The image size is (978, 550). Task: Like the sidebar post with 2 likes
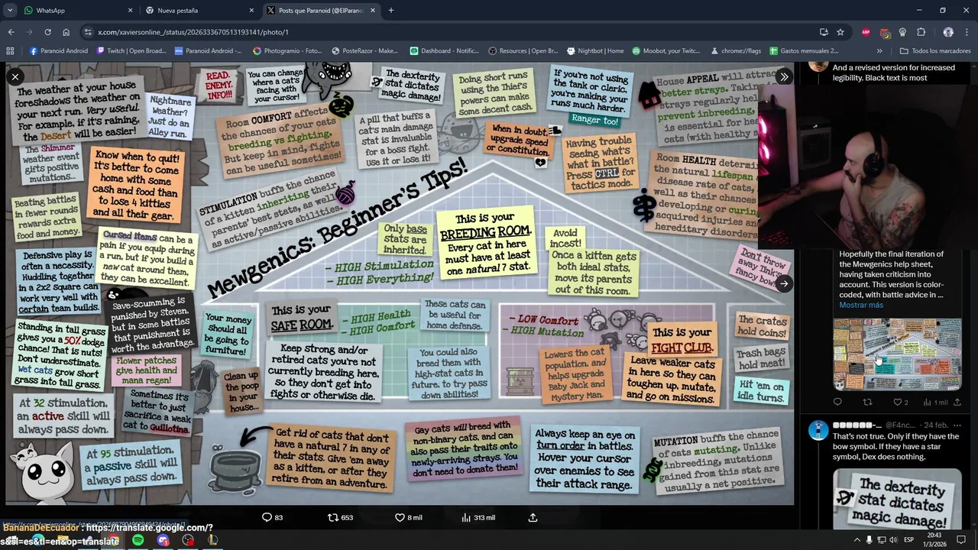(900, 402)
